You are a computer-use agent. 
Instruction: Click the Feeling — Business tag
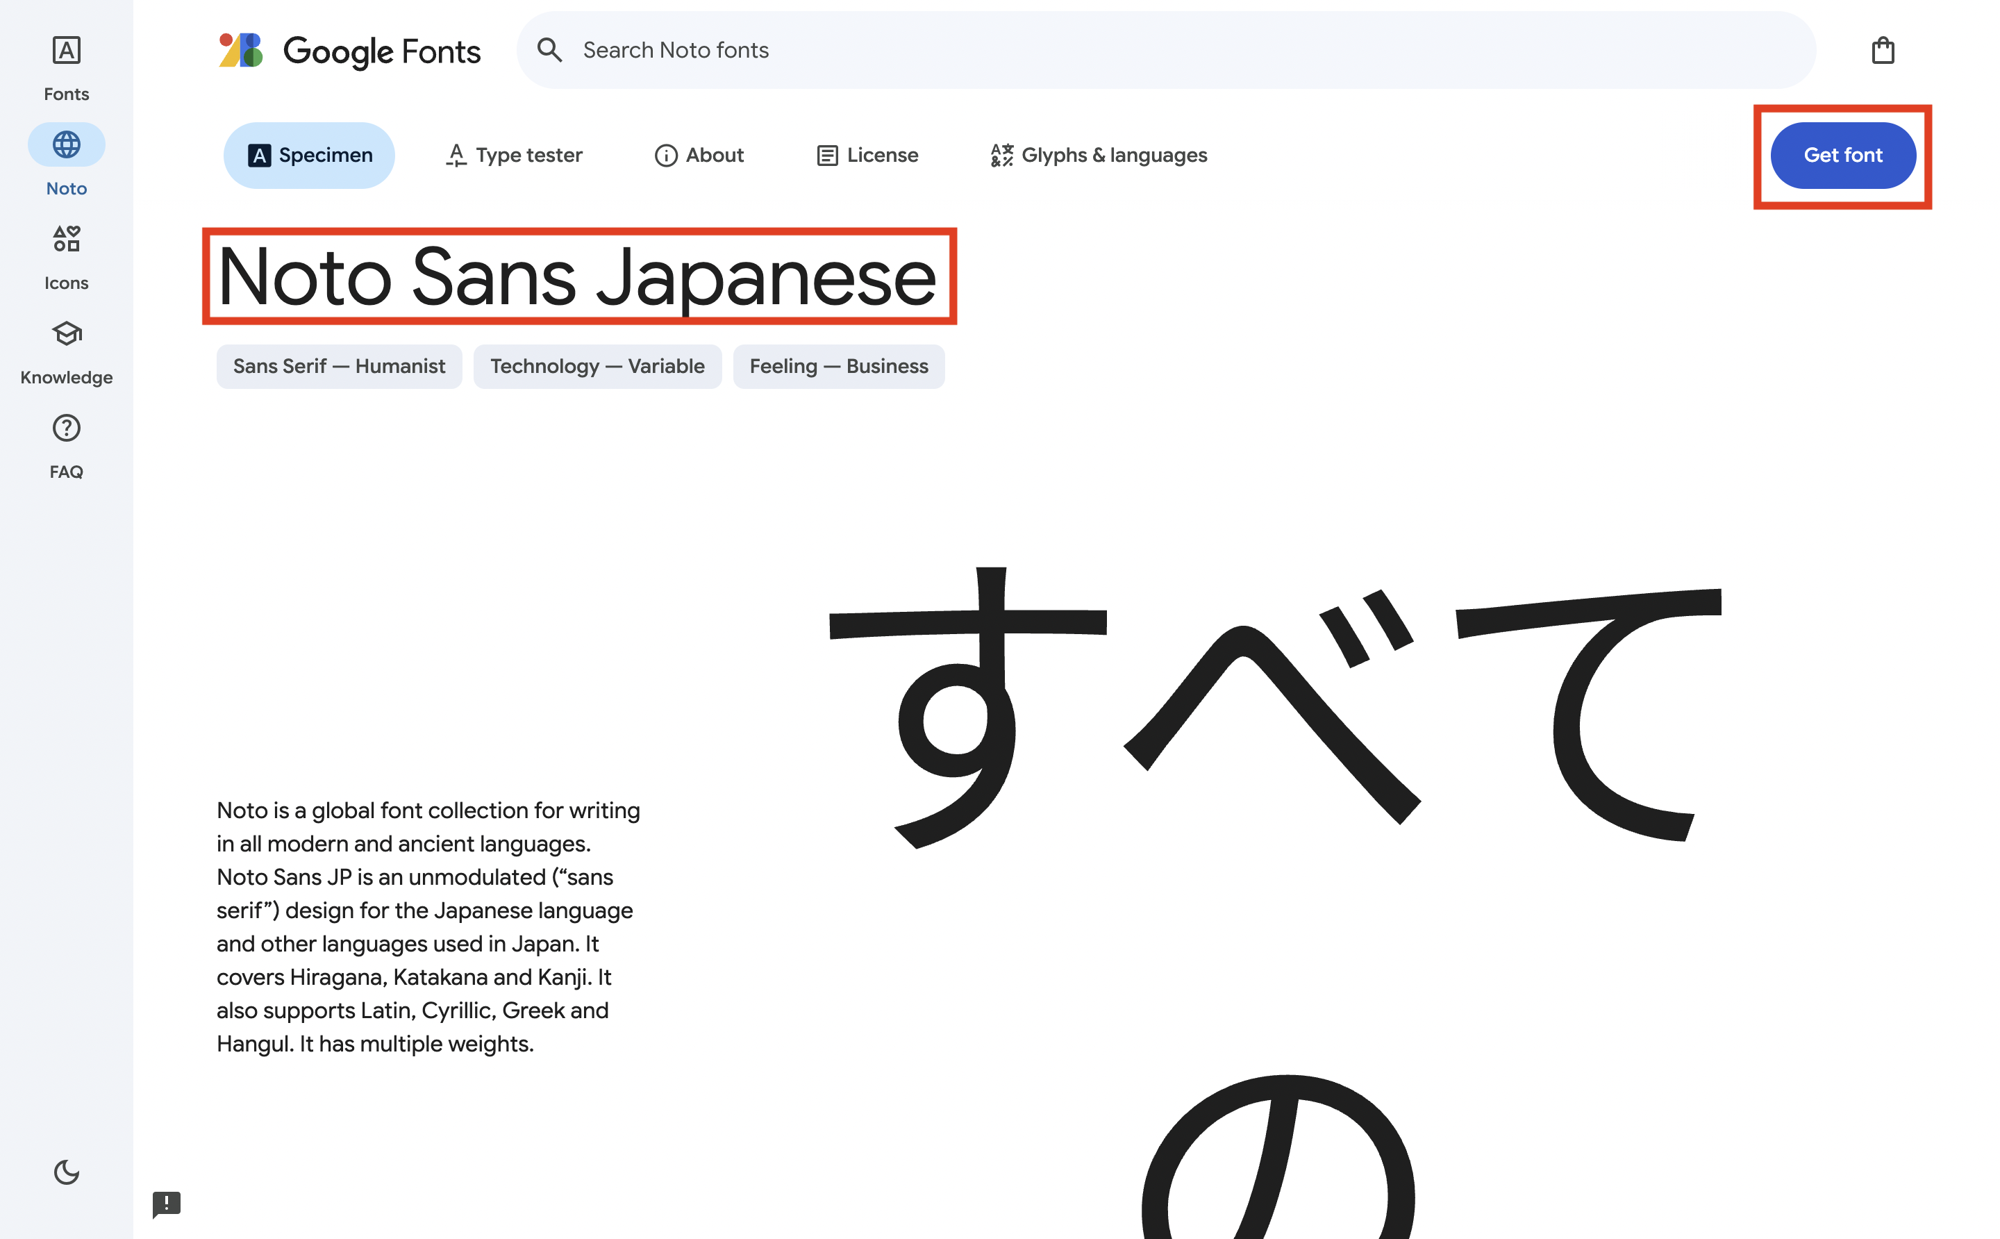(x=838, y=366)
